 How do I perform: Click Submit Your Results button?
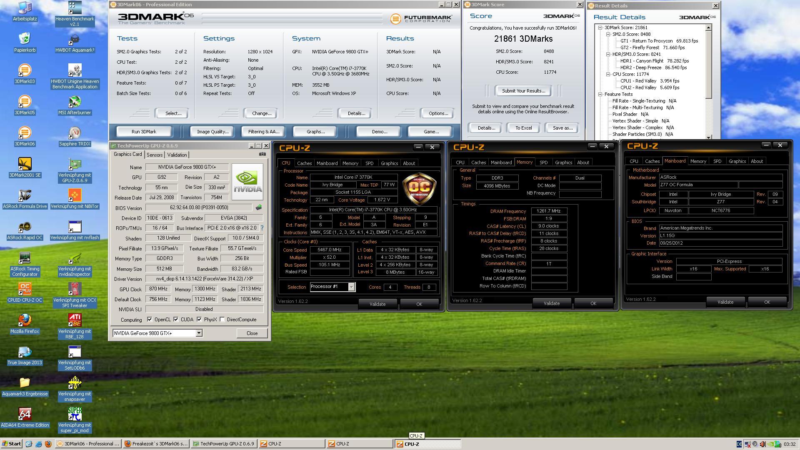tap(523, 91)
